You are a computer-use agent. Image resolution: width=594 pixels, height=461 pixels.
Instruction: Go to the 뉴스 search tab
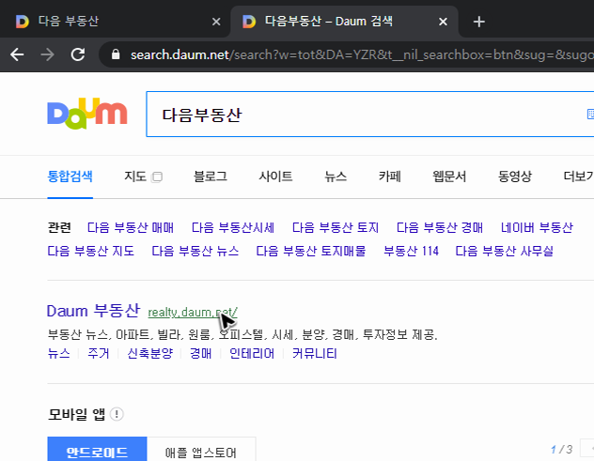pyautogui.click(x=336, y=177)
